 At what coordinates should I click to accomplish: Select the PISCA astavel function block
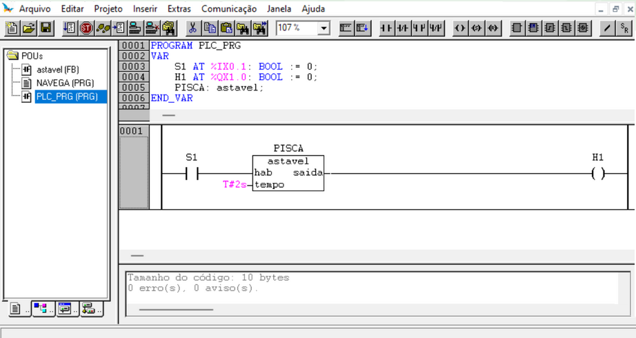288,173
